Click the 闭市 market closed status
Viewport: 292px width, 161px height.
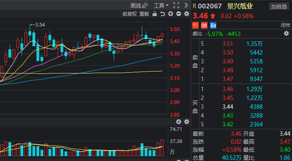point(286,25)
